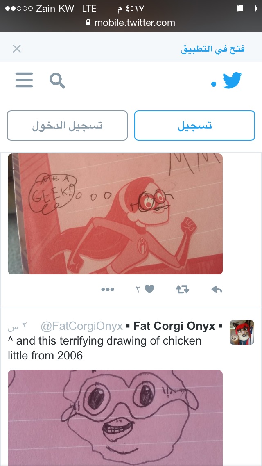Image resolution: width=262 pixels, height=466 pixels.
Task: Open Fat Corgi Onyx profile avatar
Action: (x=242, y=332)
